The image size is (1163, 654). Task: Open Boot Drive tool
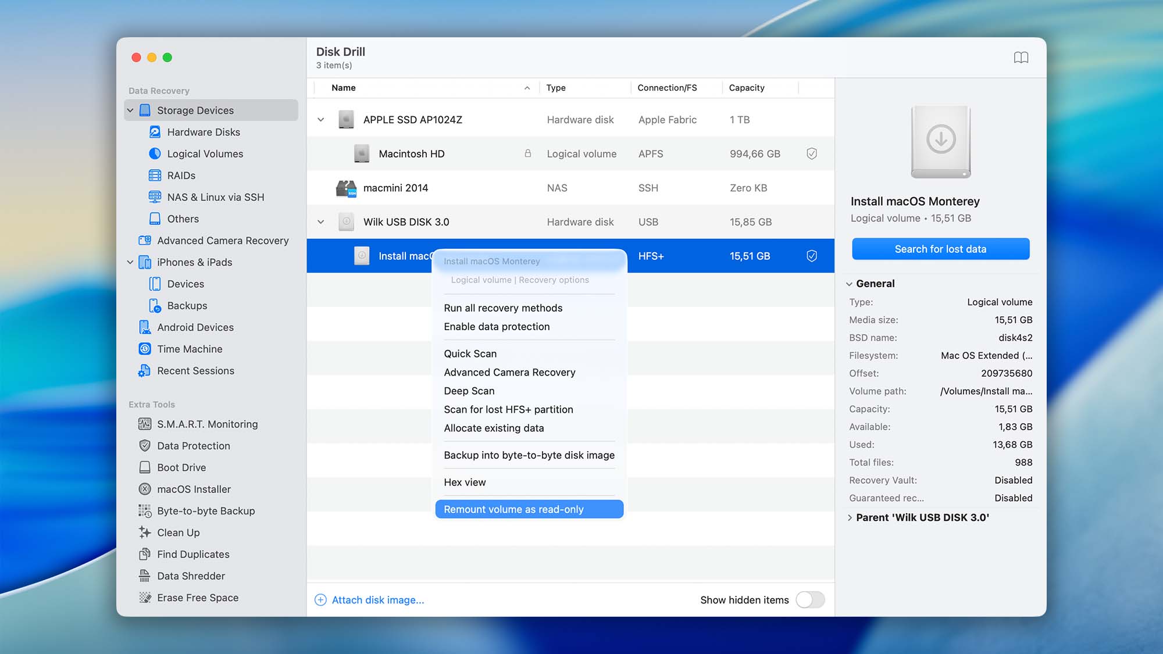click(181, 467)
